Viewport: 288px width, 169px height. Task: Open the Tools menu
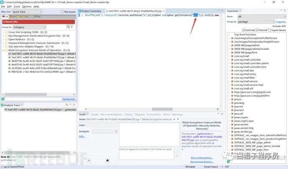tap(17, 6)
